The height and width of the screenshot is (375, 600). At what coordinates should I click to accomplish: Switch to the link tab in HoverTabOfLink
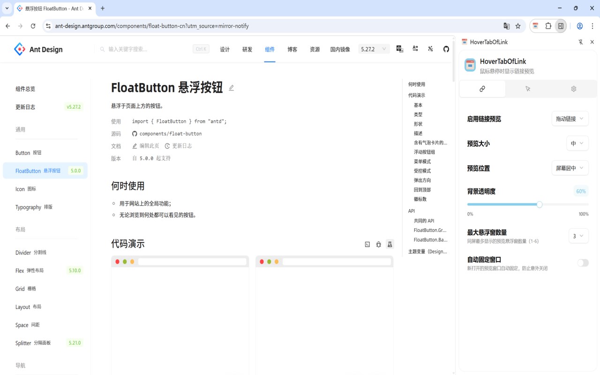pyautogui.click(x=482, y=89)
